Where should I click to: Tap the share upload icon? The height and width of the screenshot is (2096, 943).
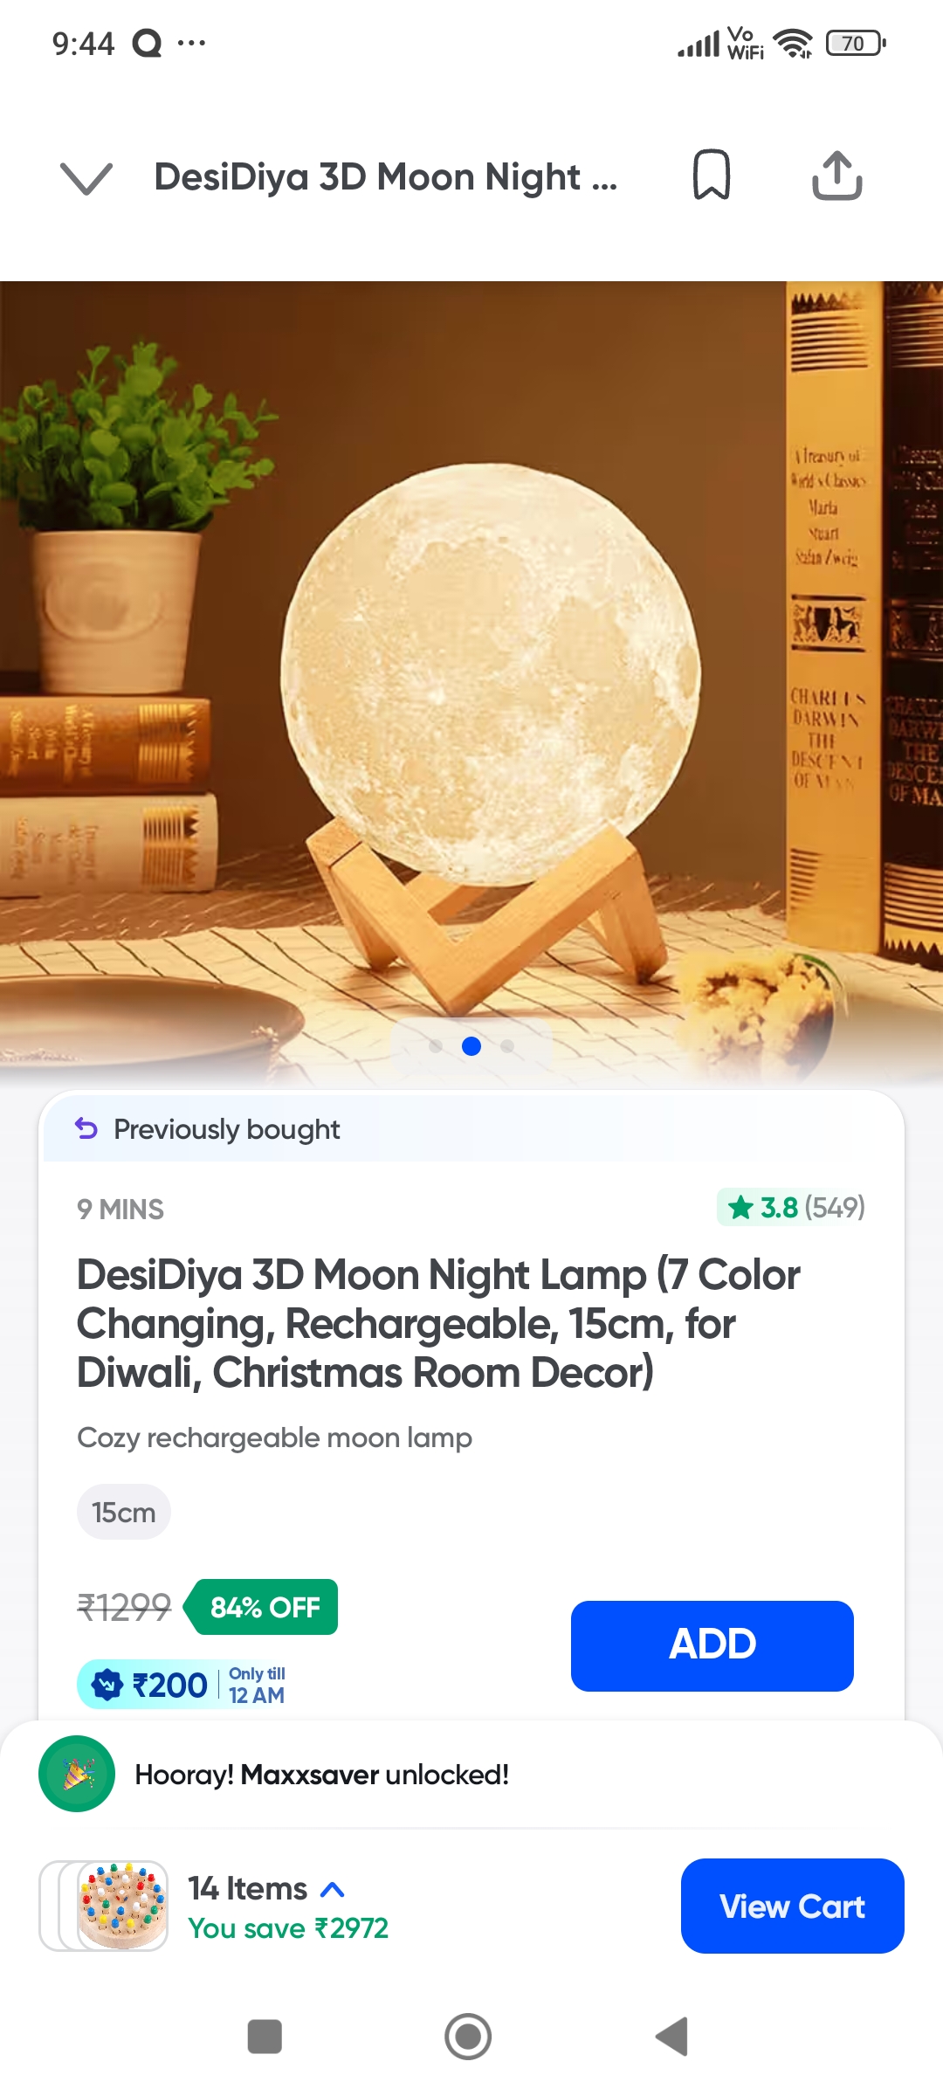[837, 176]
